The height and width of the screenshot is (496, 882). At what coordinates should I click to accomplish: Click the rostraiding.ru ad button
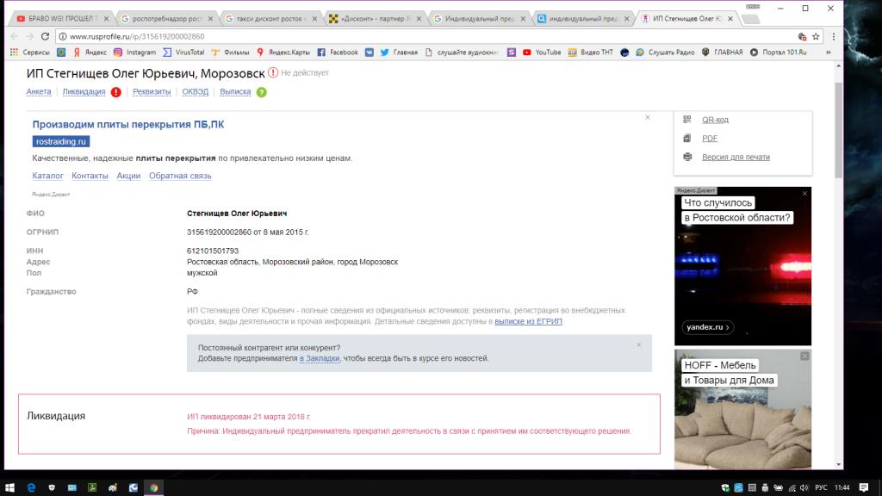(61, 142)
